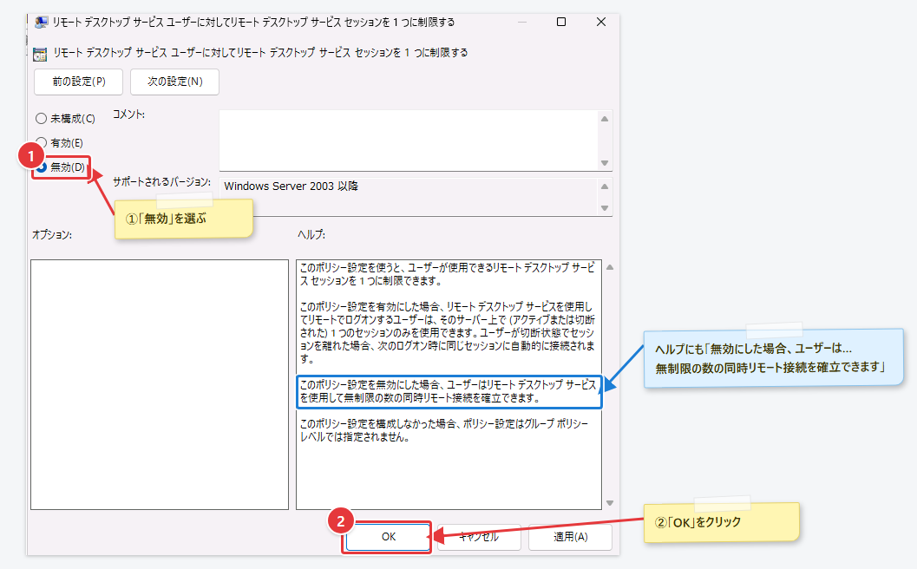Go to previous setting with 前の設定(P)

[78, 82]
